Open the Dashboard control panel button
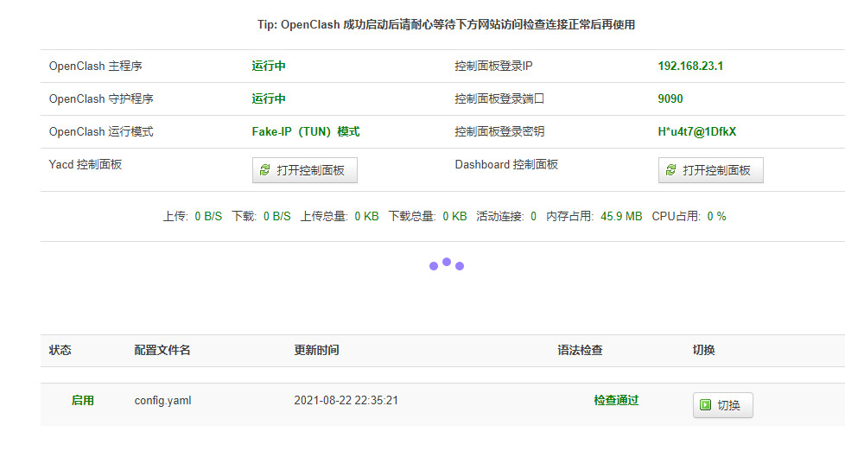Image resolution: width=845 pixels, height=457 pixels. pos(711,170)
